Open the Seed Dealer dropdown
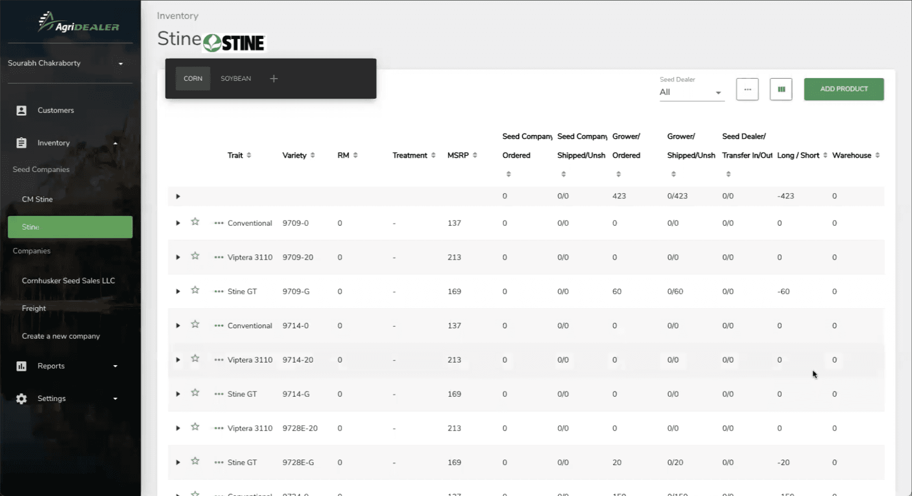The width and height of the screenshot is (912, 496). pyautogui.click(x=691, y=92)
